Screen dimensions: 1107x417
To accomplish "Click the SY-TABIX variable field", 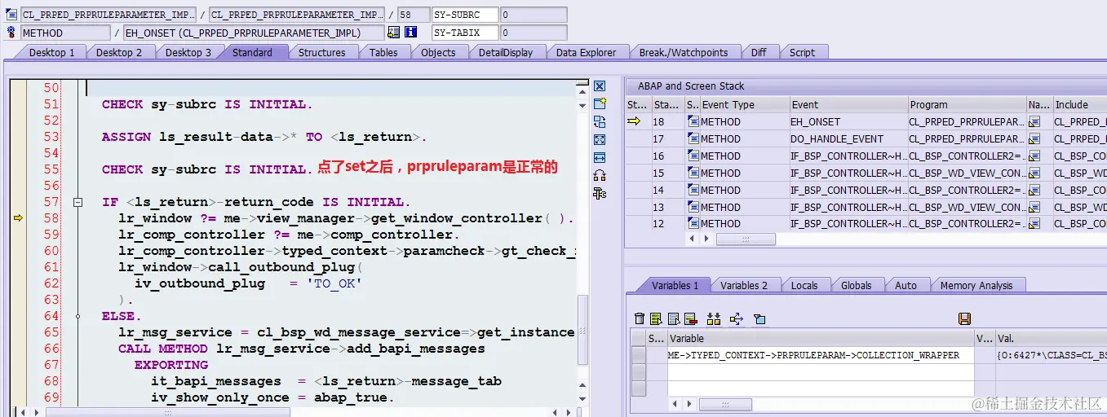I will [464, 33].
